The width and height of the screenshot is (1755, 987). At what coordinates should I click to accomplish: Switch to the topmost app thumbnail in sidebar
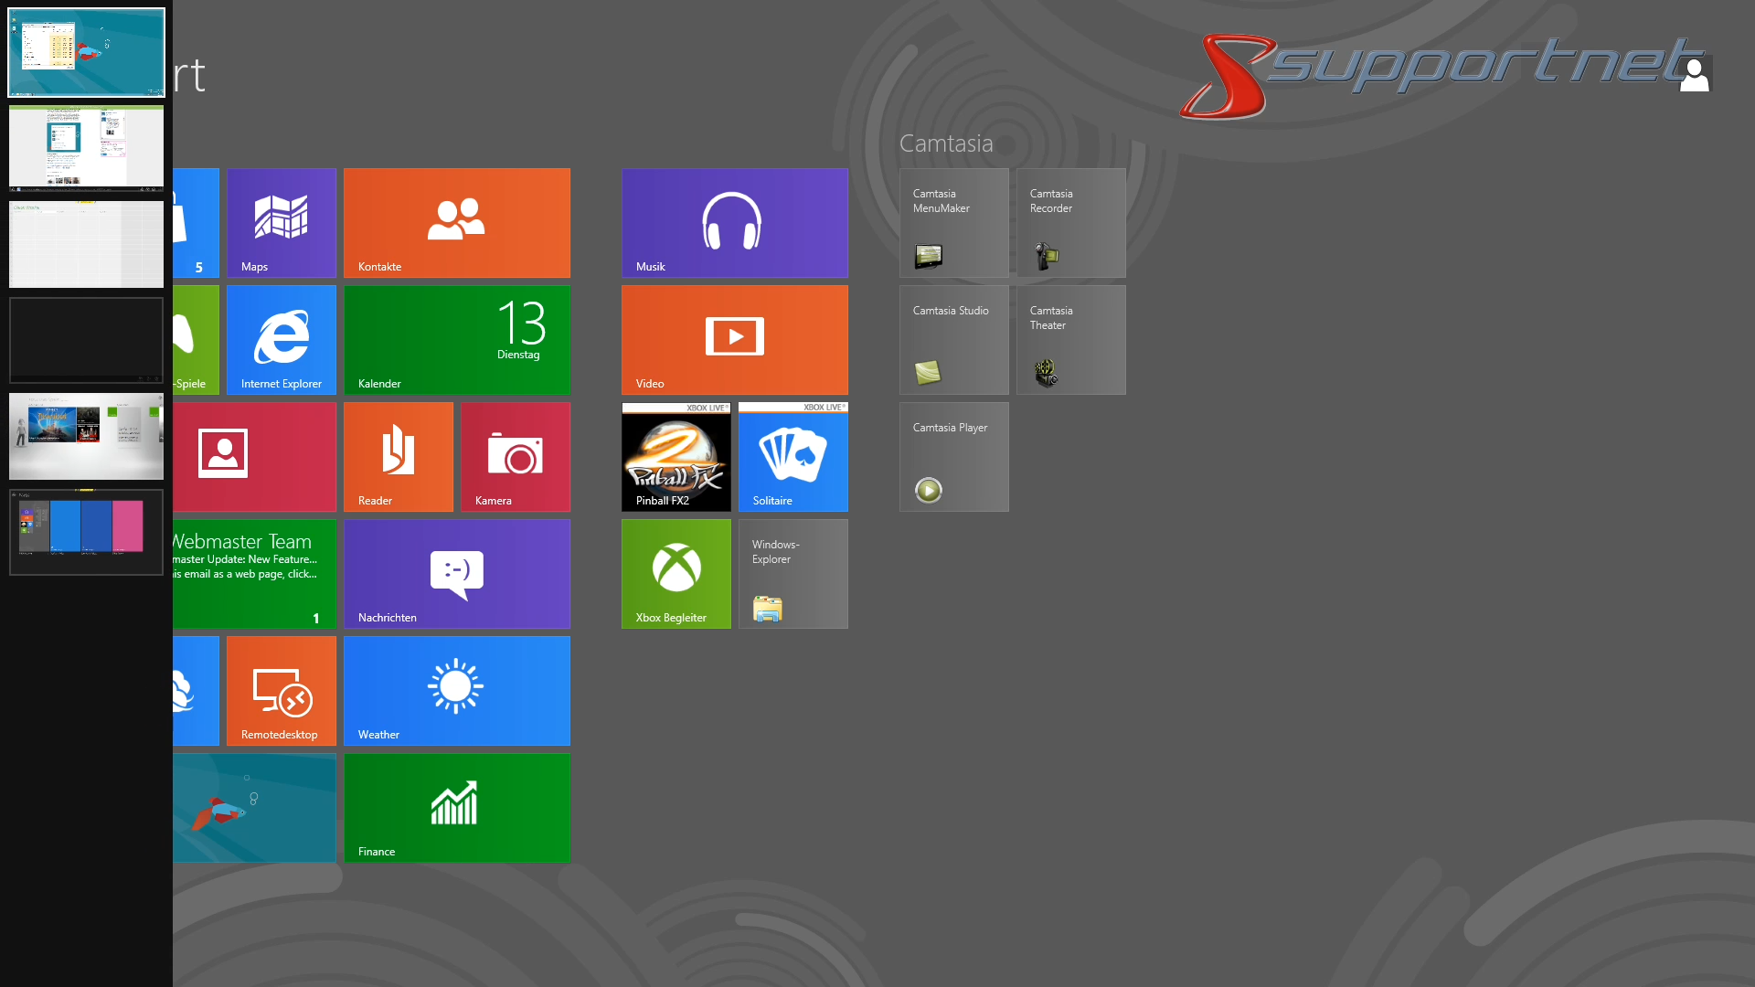click(85, 52)
